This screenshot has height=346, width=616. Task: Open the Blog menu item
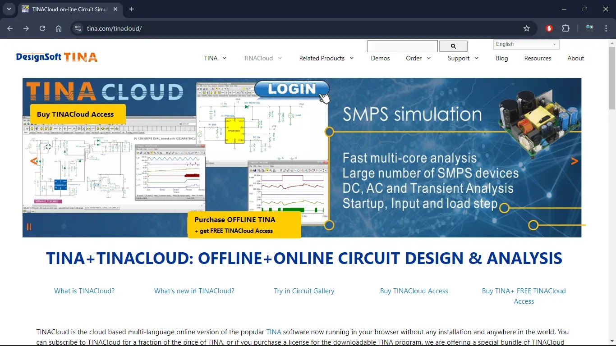tap(501, 58)
